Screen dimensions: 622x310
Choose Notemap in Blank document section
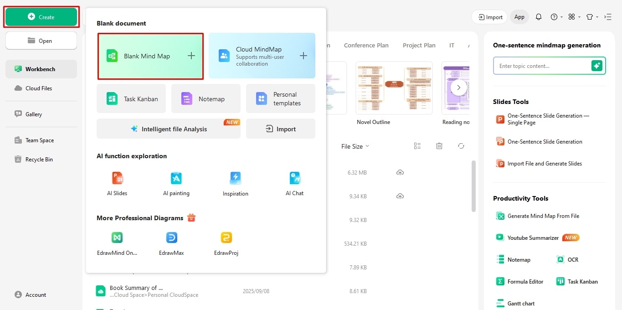coord(206,98)
